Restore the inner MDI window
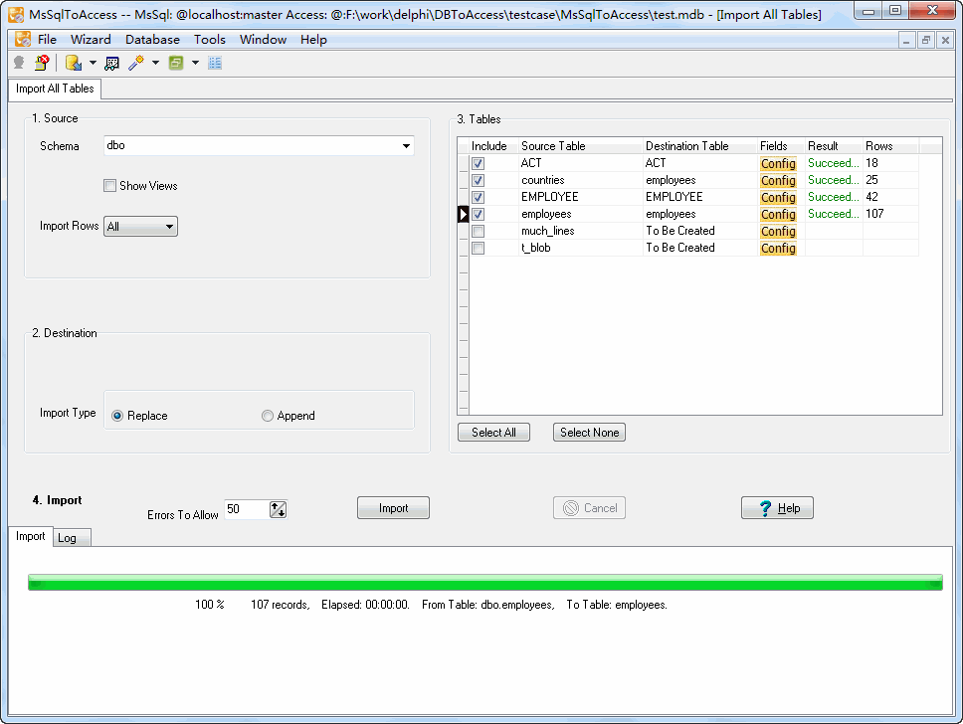 (x=925, y=41)
